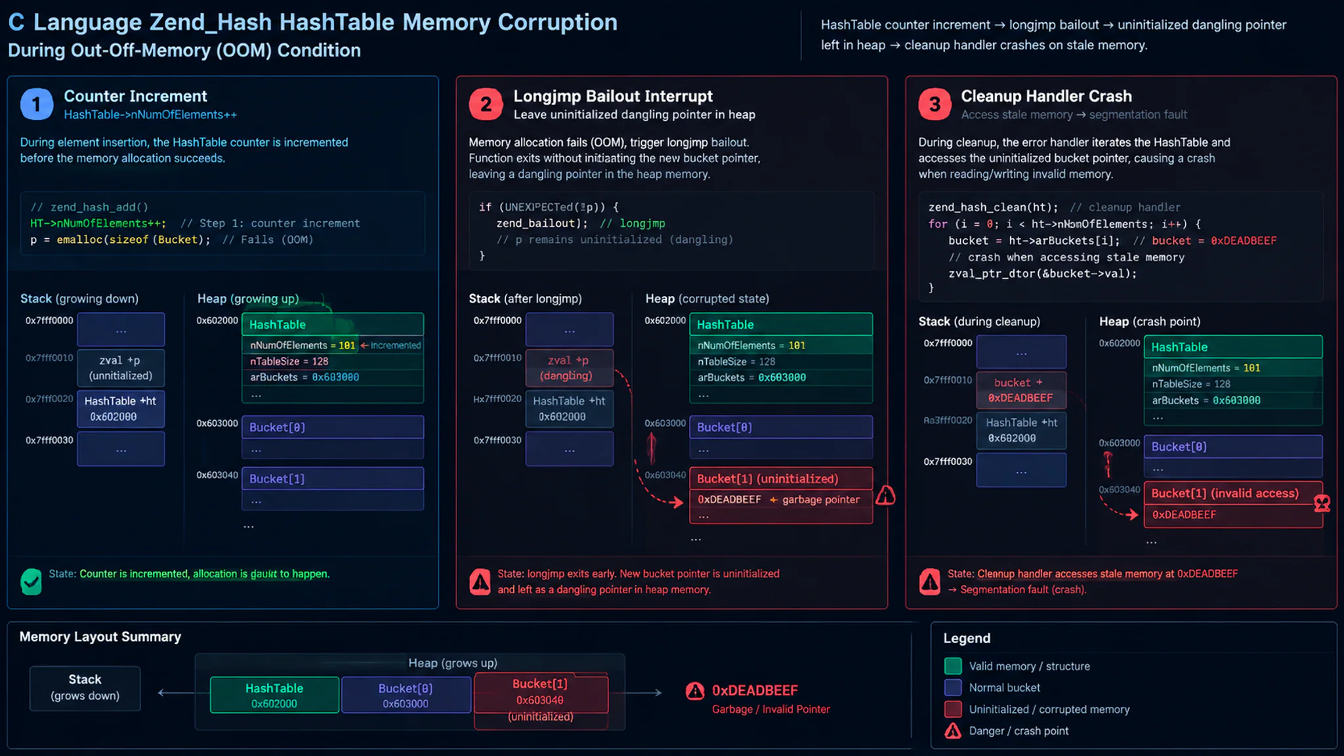Click the 'Legend' title

pos(967,639)
